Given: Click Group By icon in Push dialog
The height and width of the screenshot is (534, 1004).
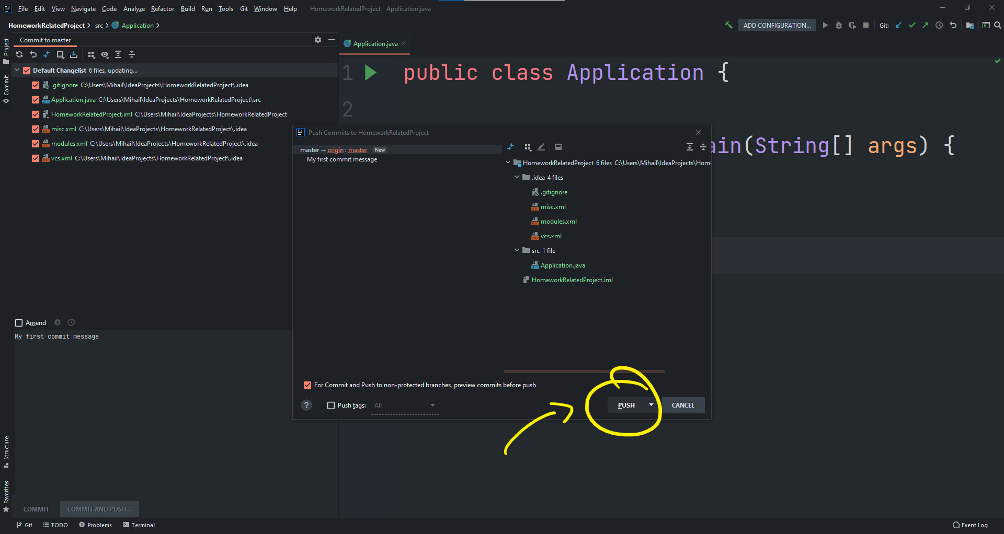Looking at the screenshot, I should 528,147.
